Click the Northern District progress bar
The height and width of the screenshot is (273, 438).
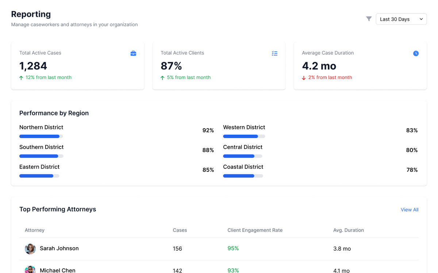[41, 136]
